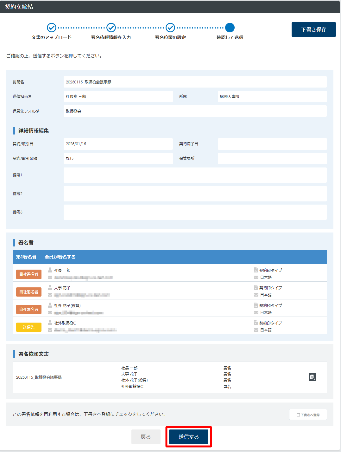This screenshot has width=341, height=452.
Task: Go to 署名依頼情報を入力 step circle
Action: pos(111,28)
